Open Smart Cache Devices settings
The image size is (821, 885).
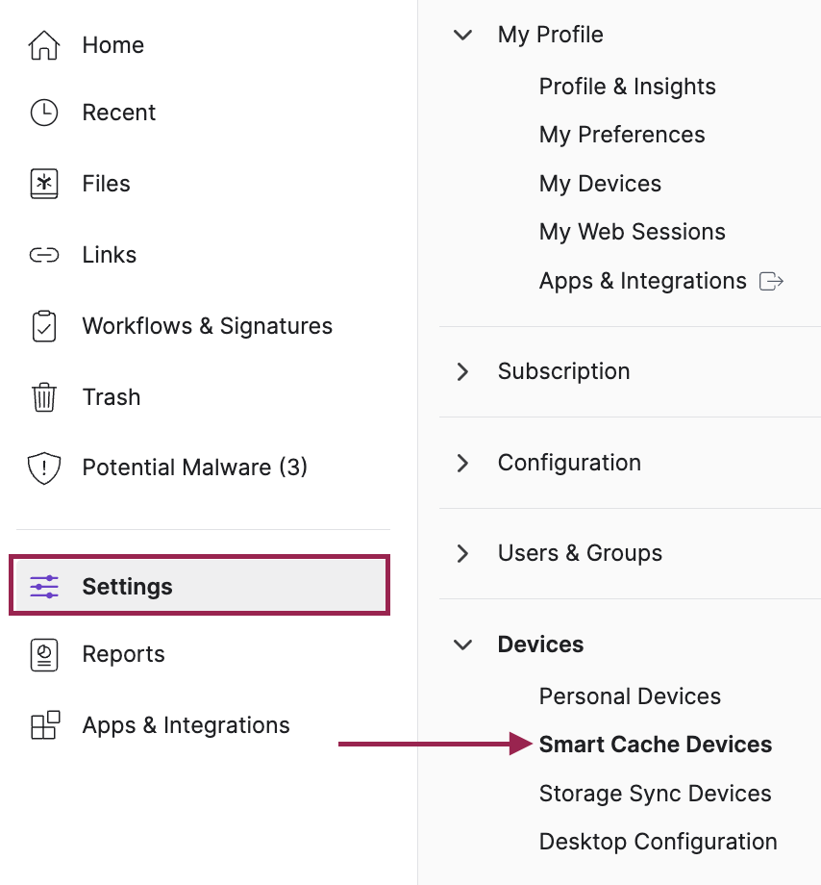tap(655, 745)
